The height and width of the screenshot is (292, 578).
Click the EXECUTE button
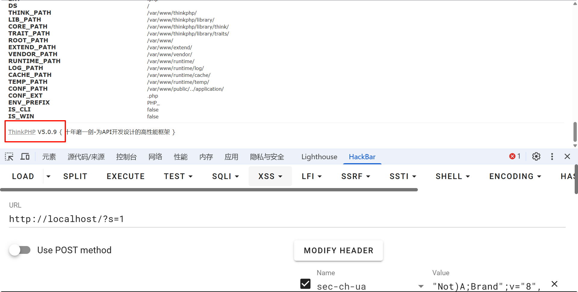126,176
